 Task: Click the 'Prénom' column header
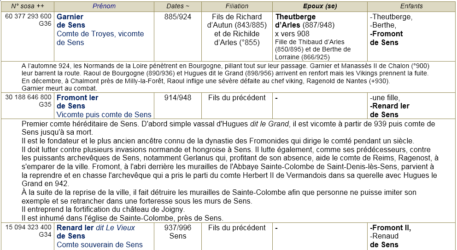(x=104, y=6)
